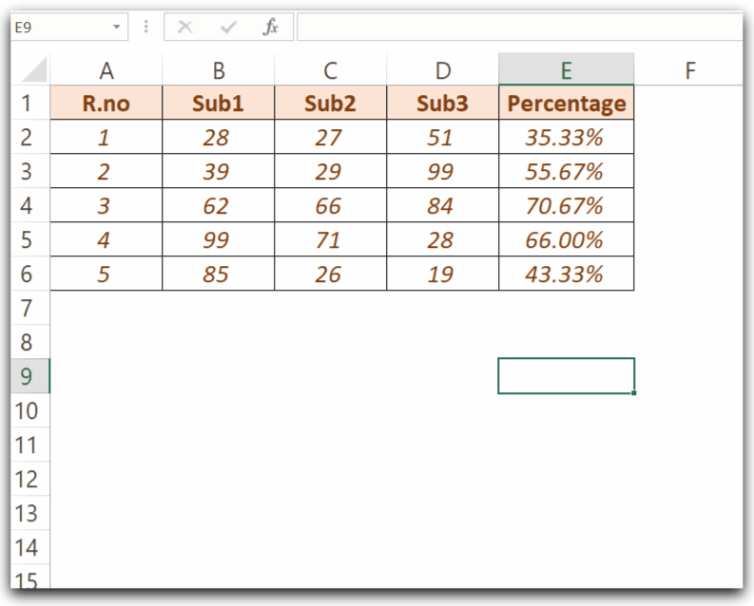The image size is (754, 606).
Task: Click the R.no header cell
Action: pos(106,103)
